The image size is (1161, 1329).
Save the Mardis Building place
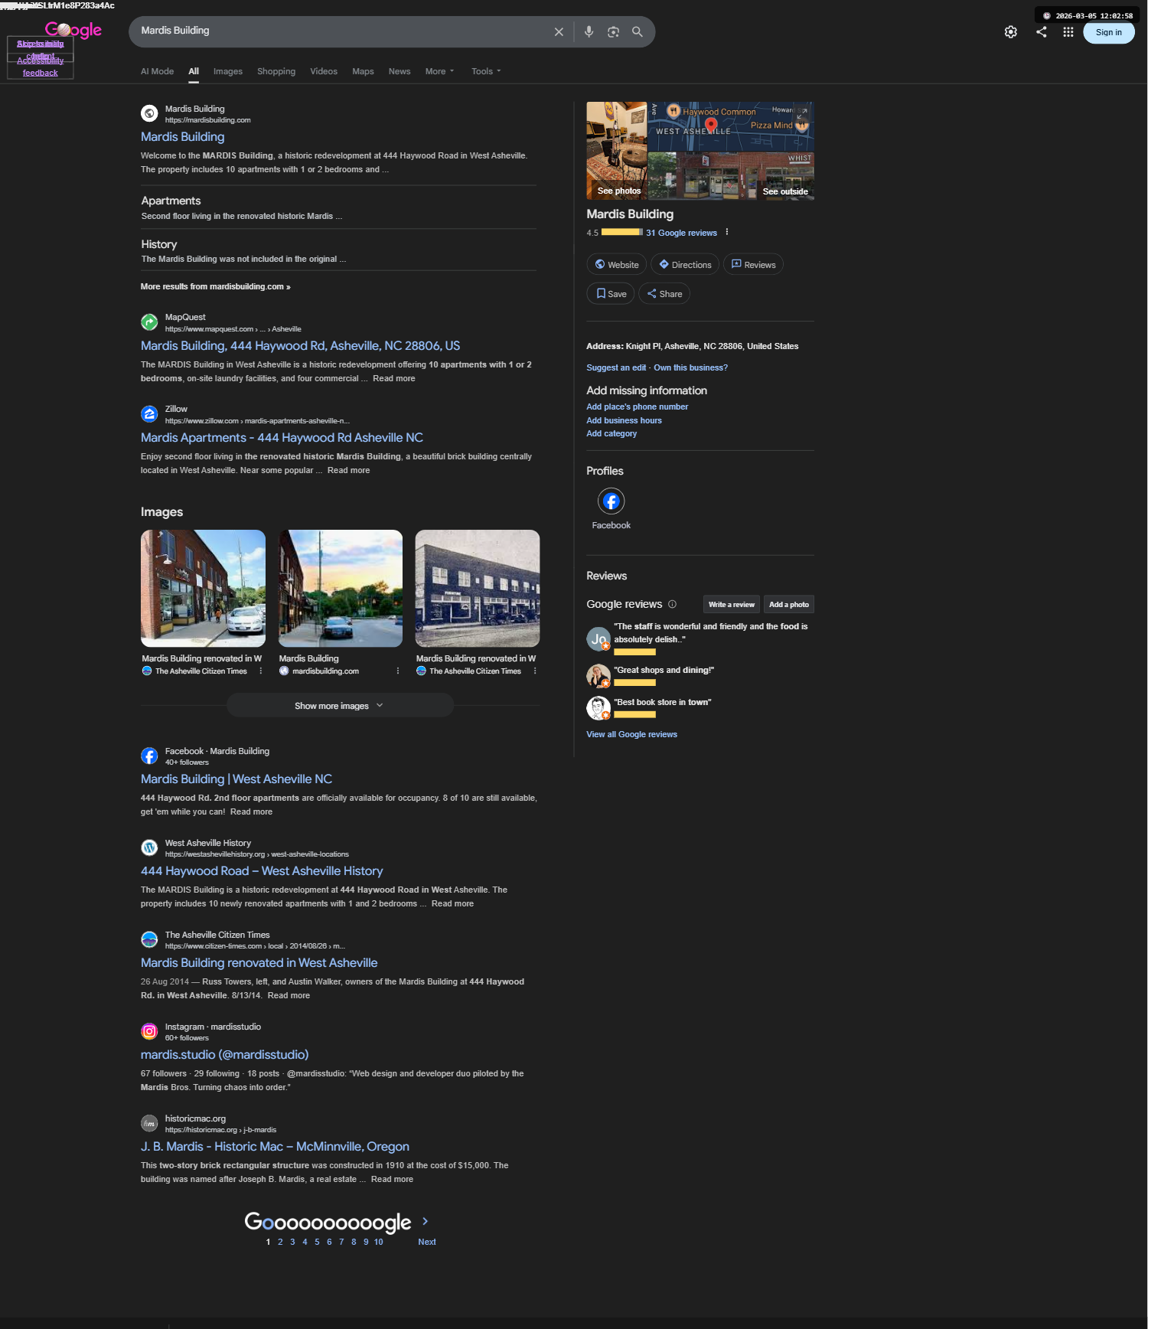(611, 294)
